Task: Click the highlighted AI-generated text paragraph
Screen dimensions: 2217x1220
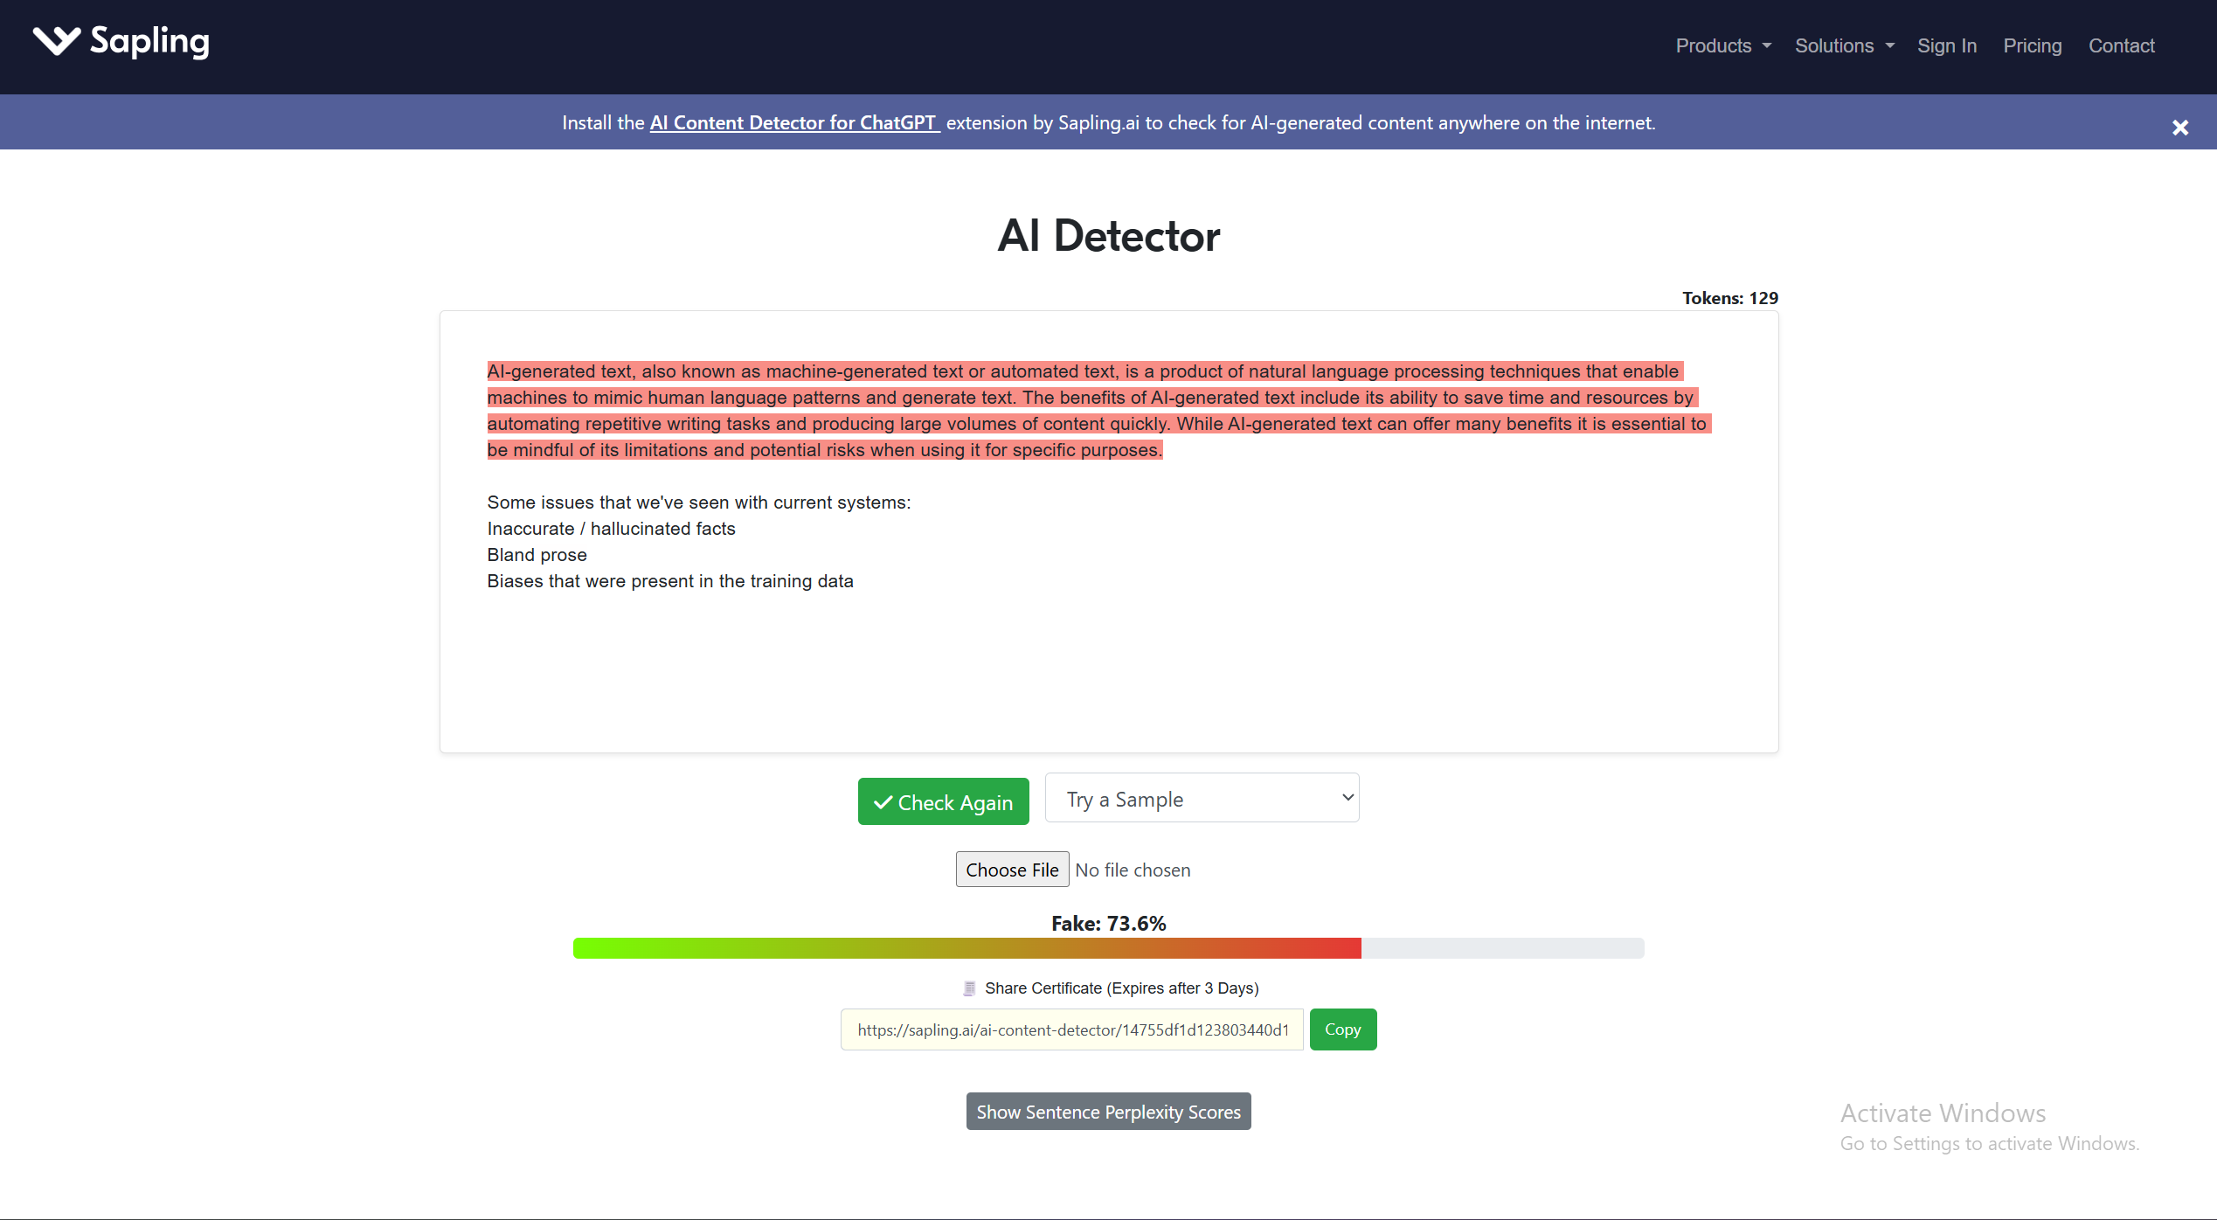Action: tap(1098, 411)
